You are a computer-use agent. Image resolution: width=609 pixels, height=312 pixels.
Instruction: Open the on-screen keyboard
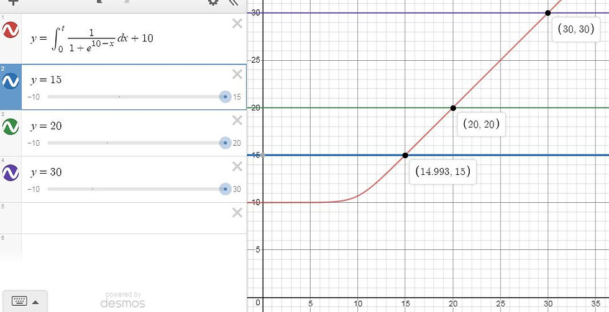[x=20, y=301]
